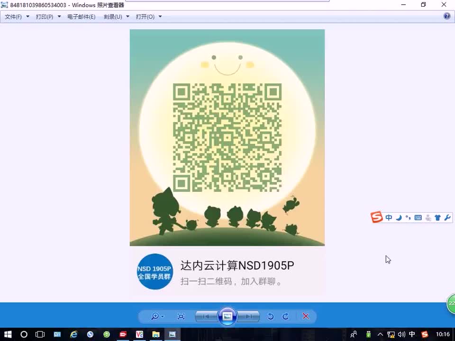The image size is (455, 341).
Task: Open the 打开(O) menu
Action: [145, 17]
